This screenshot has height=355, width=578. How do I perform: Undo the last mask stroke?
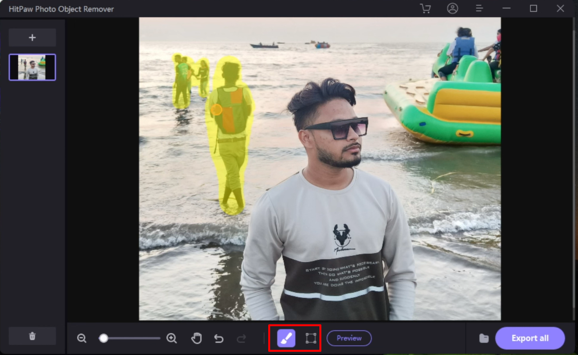click(219, 338)
